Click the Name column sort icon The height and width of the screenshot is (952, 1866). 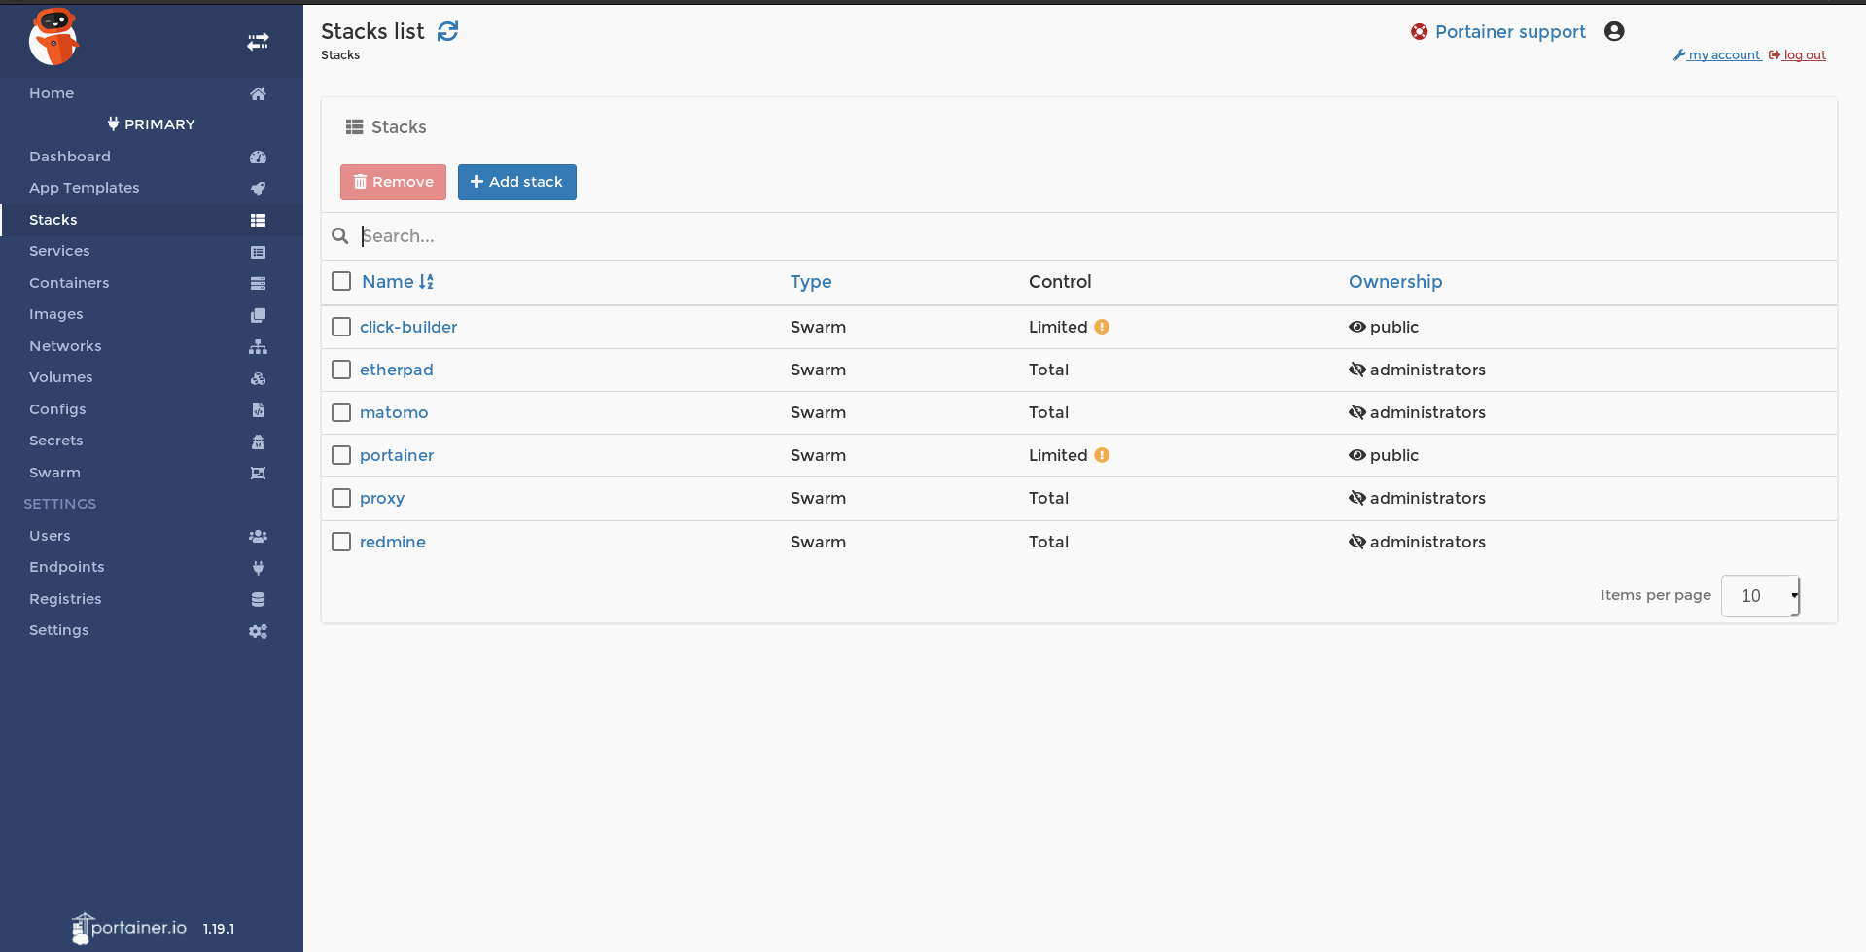426,282
